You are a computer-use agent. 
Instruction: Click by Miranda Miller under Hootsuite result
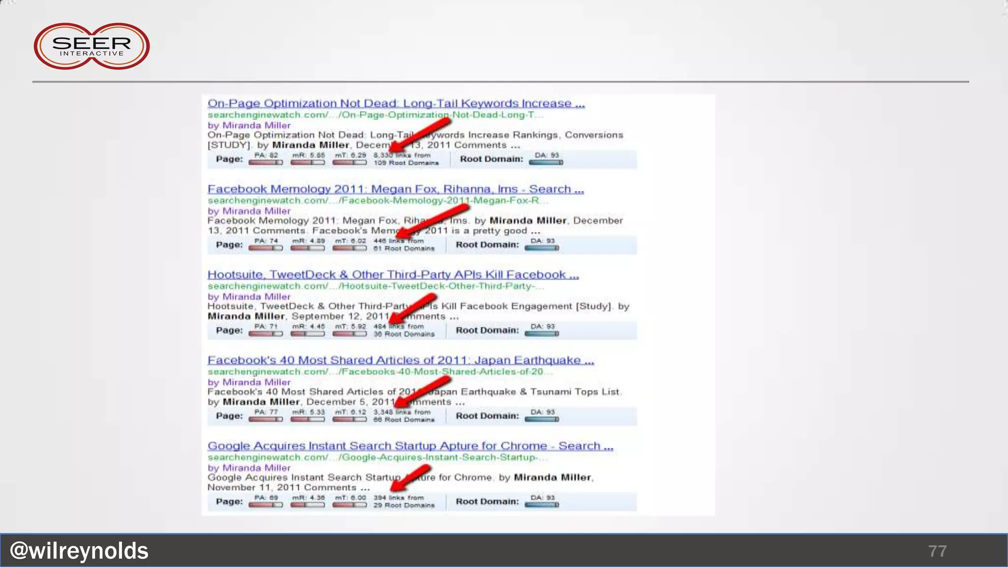(x=249, y=297)
